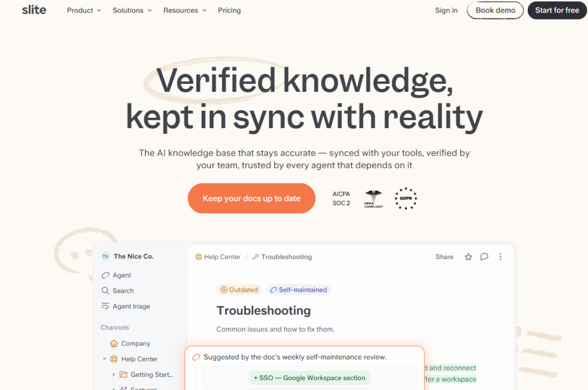Image resolution: width=588 pixels, height=390 pixels.
Task: Click the Verified knowledge headline
Action: (x=304, y=80)
